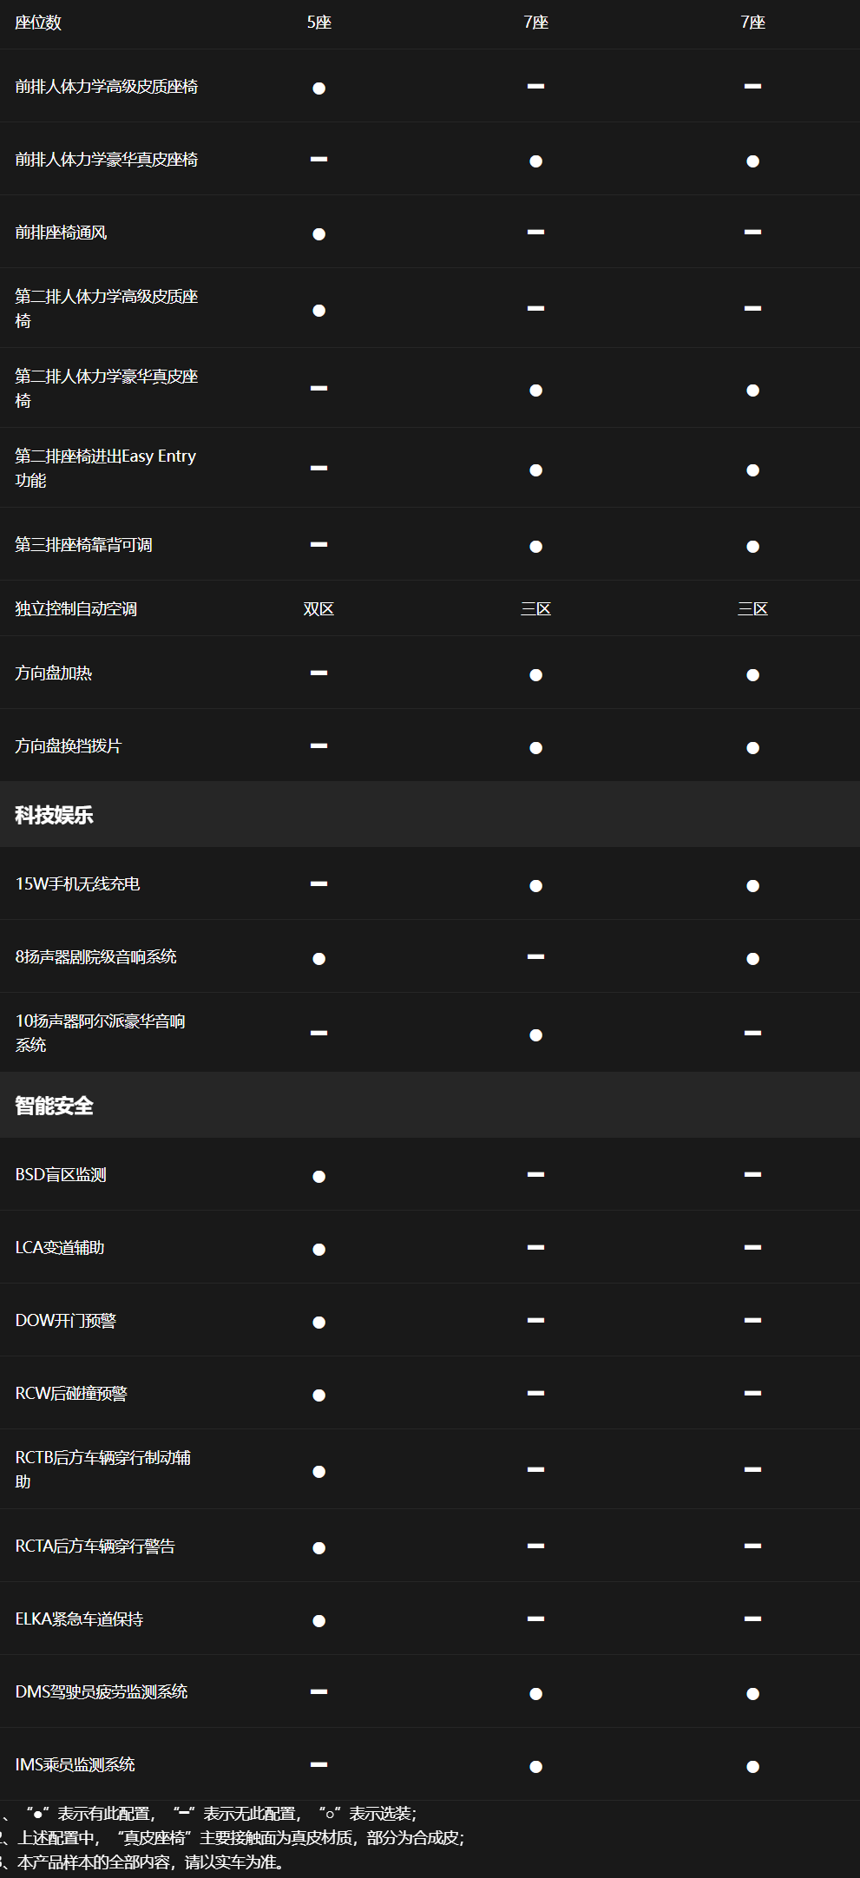Screen dimensions: 860x1878
Task: Click DMS驾驶员疲劳监测系统 dot in middle column
Action: click(535, 1694)
